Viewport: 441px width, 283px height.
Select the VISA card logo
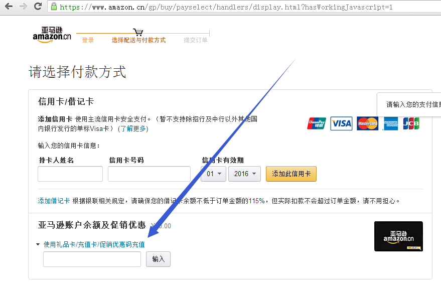click(341, 123)
